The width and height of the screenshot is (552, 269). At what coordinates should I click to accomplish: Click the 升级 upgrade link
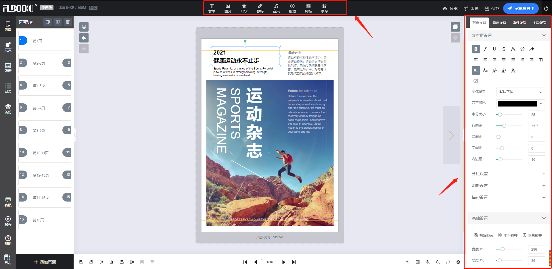[93, 8]
